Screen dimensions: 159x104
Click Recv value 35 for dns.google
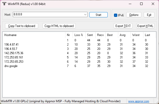[x=99, y=66]
